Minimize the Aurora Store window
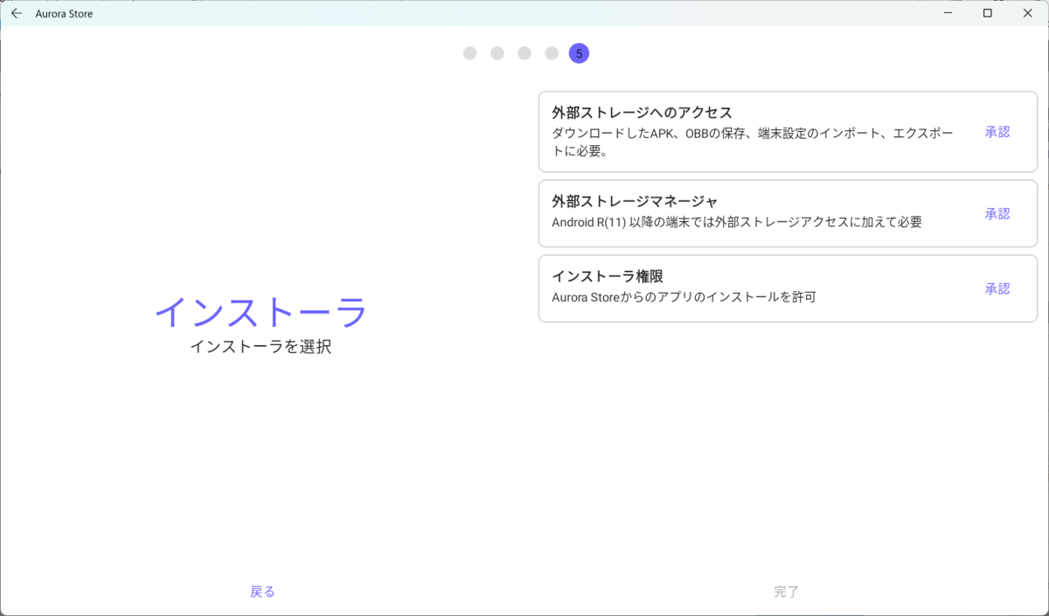This screenshot has width=1049, height=616. pyautogui.click(x=948, y=13)
